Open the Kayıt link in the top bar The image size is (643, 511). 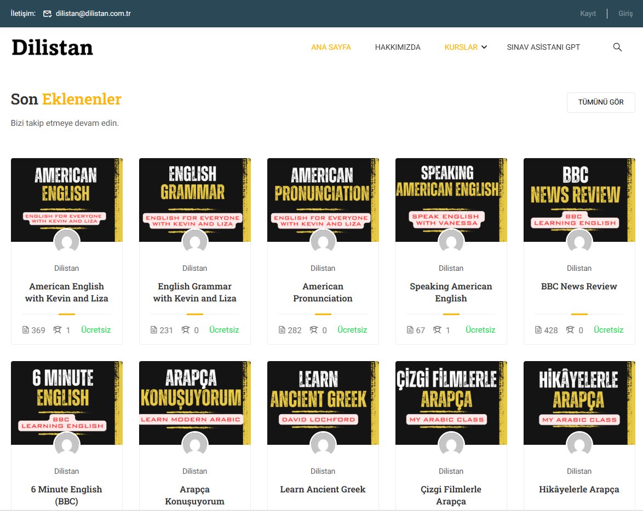(x=588, y=14)
